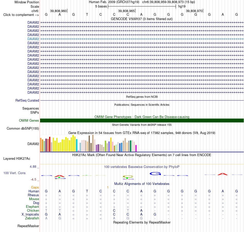Click the orange '1' in the Gaps row
244x232 pixels.
coord(108,187)
